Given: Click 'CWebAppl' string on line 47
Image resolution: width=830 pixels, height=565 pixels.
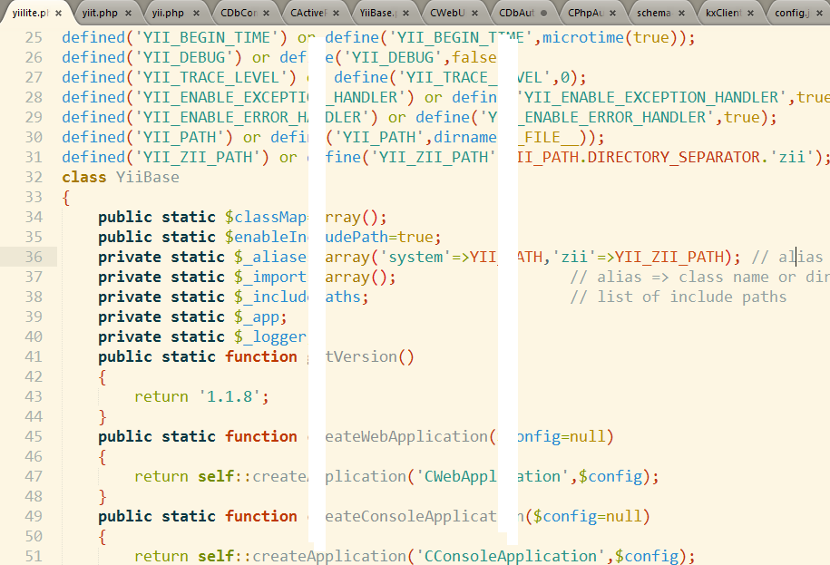Looking at the screenshot, I should (x=456, y=477).
